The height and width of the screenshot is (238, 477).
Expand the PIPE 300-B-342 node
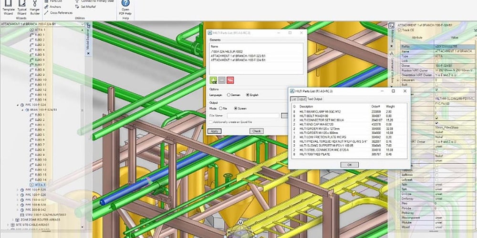pyautogui.click(x=18, y=209)
